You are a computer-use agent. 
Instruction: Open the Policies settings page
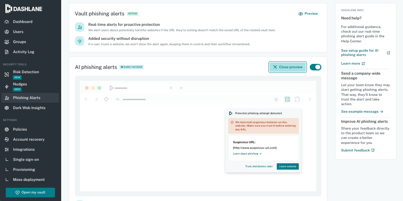30,130
